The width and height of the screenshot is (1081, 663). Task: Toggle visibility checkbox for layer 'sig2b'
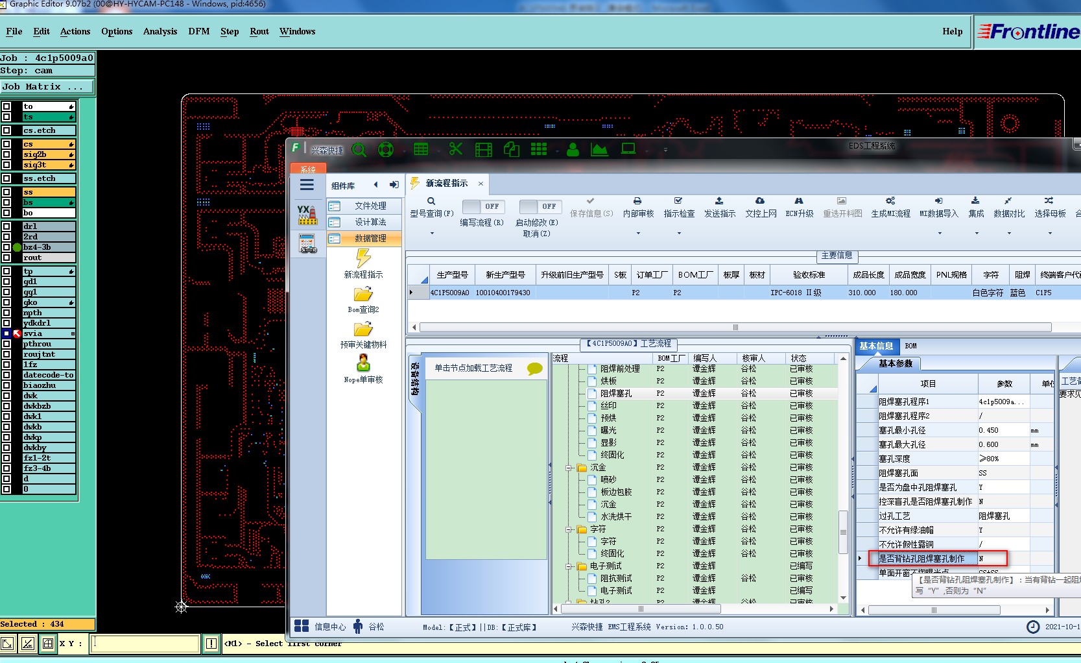click(6, 154)
